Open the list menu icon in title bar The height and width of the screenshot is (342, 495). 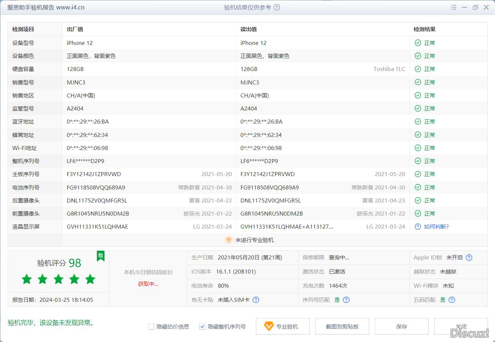(x=453, y=7)
